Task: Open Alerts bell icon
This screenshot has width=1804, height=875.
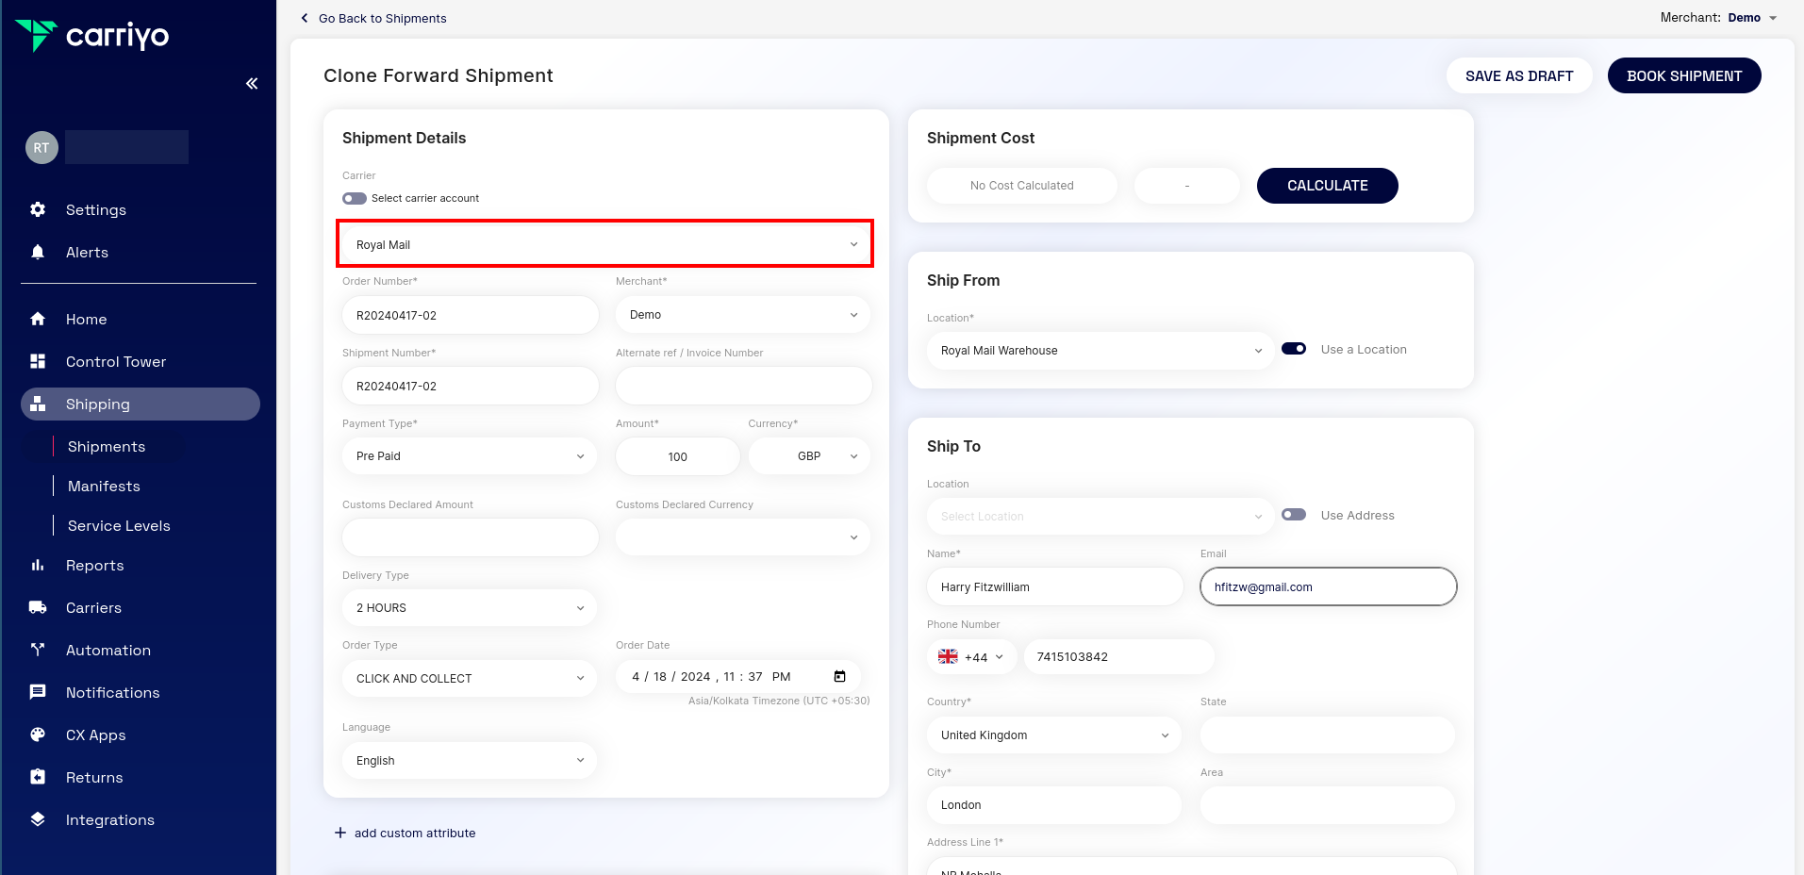Action: 38,252
